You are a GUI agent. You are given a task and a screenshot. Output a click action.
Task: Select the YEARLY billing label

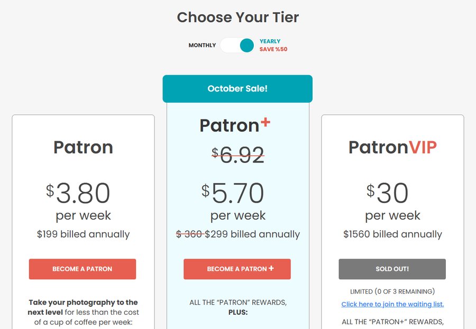[270, 41]
